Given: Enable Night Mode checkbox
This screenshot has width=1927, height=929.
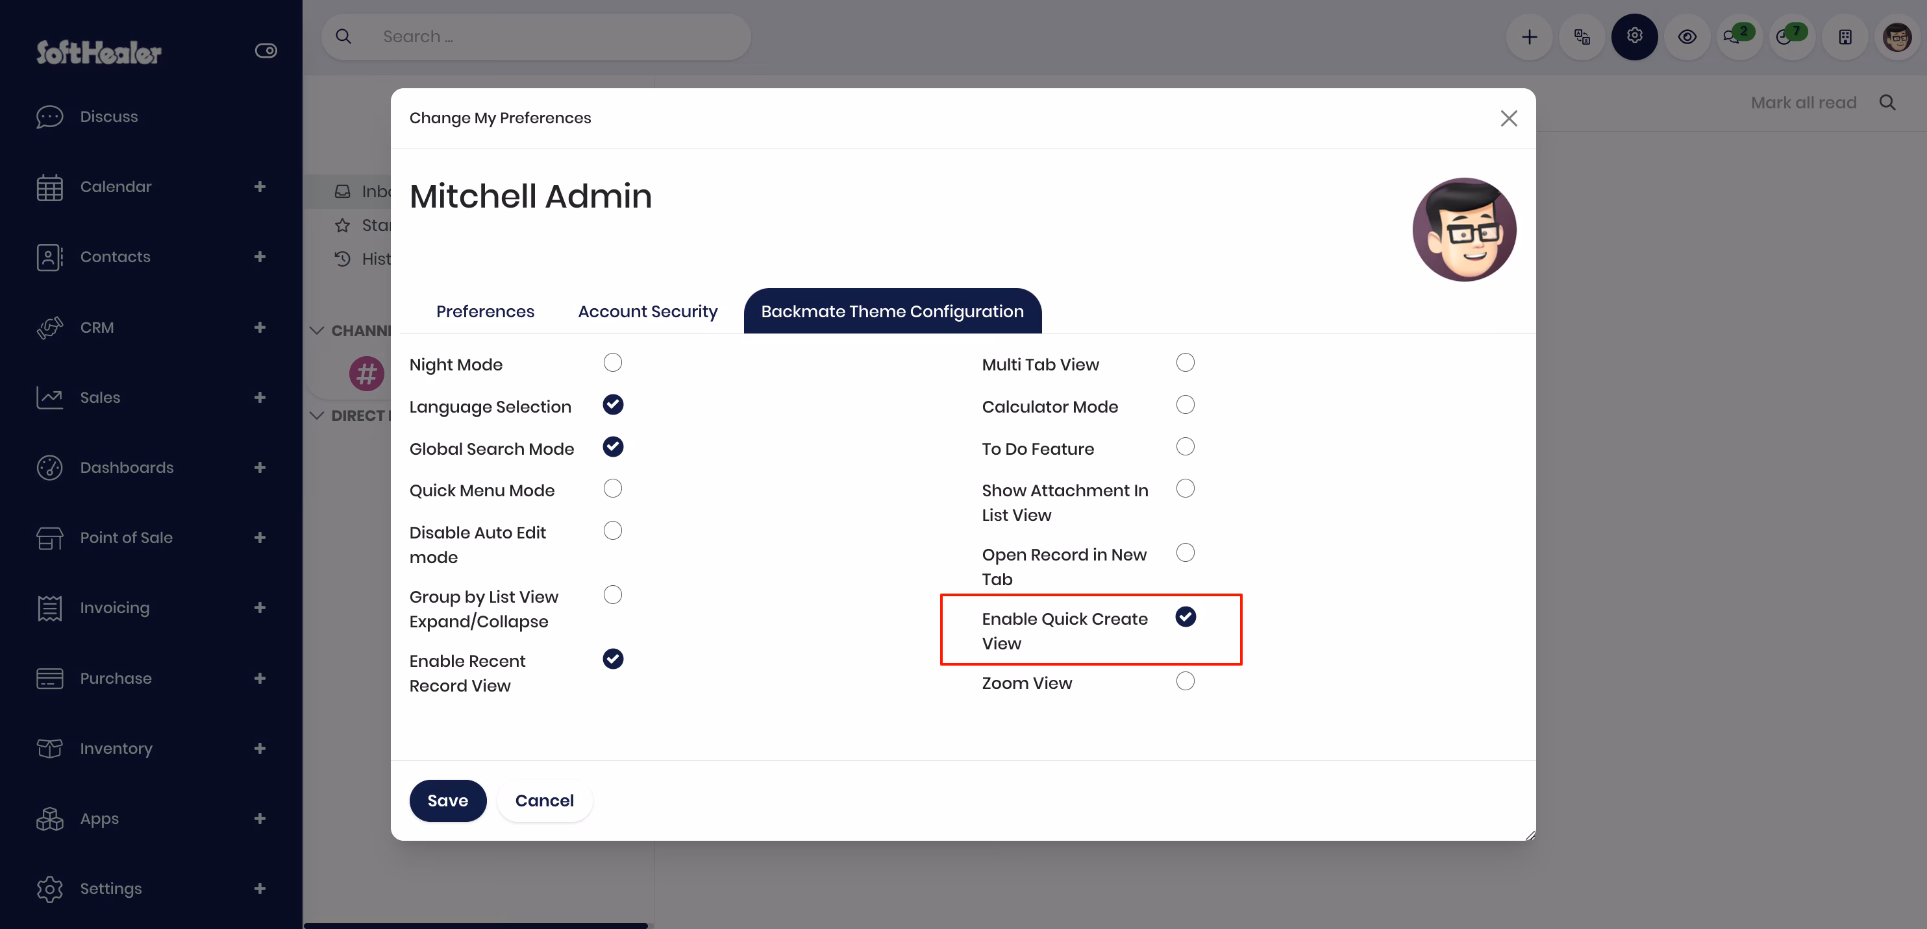Looking at the screenshot, I should [613, 363].
